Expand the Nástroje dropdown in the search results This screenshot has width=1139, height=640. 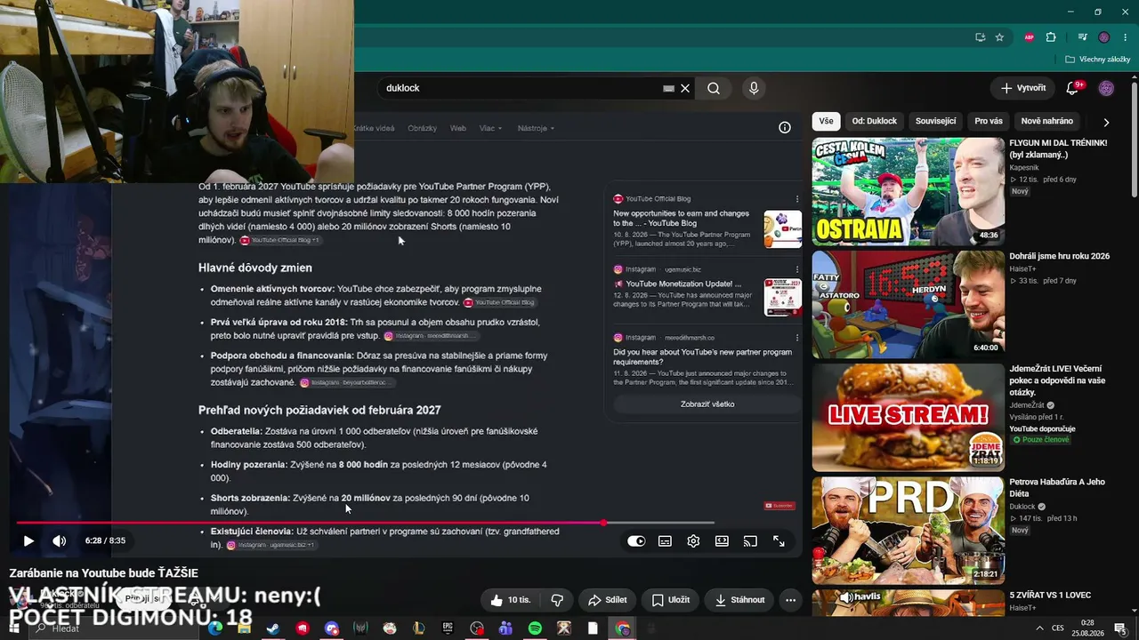pos(536,128)
